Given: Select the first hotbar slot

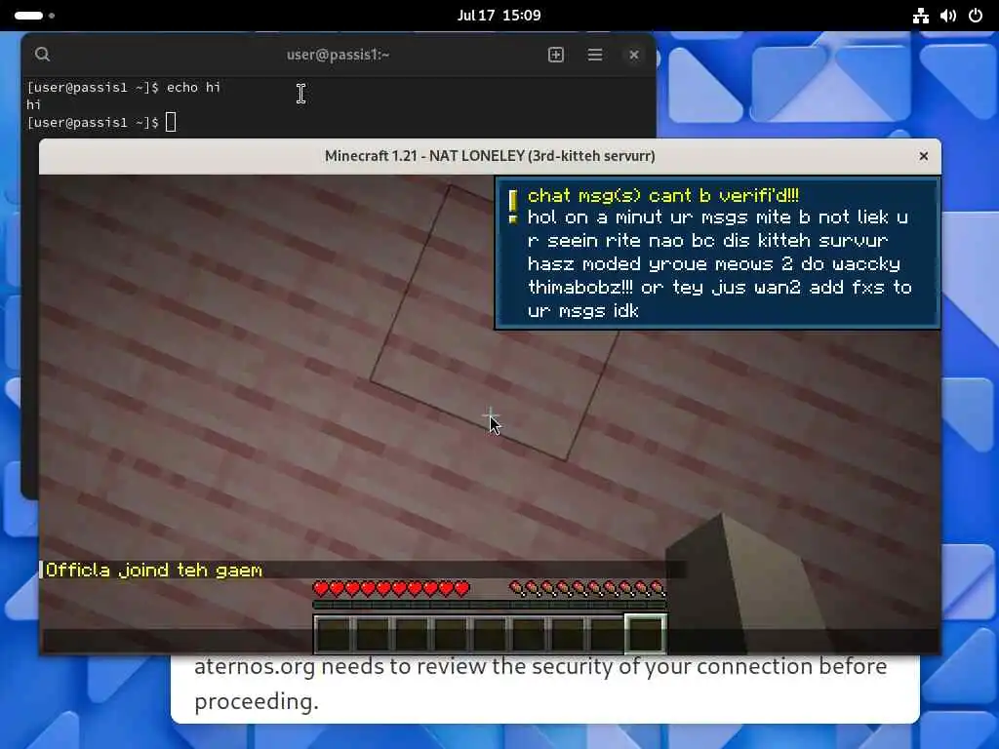Looking at the screenshot, I should [334, 634].
